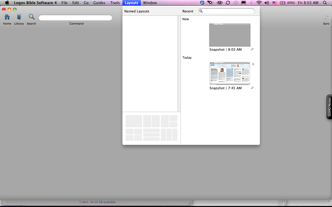The width and height of the screenshot is (332, 207).
Task: Close the open Layouts menu
Action: (x=132, y=3)
